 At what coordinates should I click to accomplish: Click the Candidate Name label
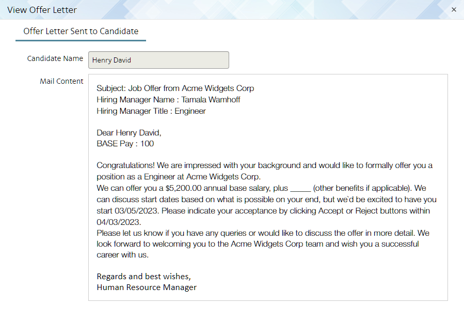pos(55,58)
